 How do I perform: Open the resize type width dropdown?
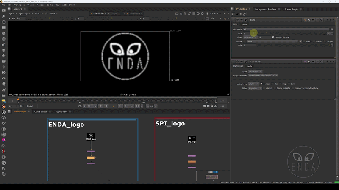pos(253,84)
